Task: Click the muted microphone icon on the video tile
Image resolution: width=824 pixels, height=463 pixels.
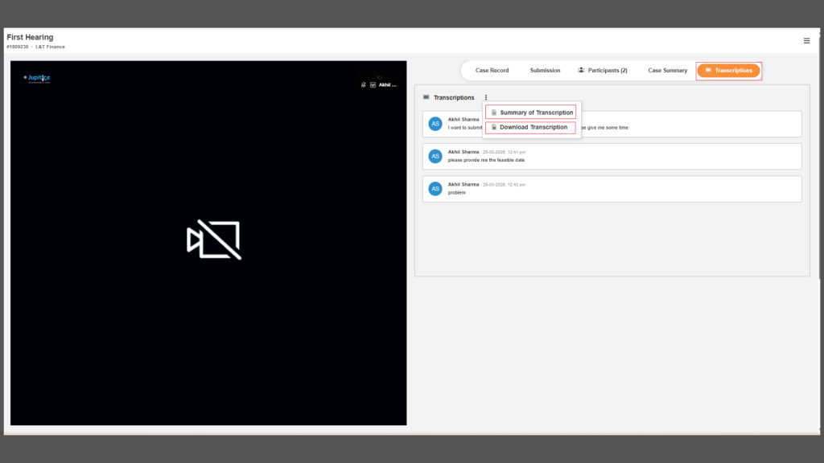Action: pyautogui.click(x=364, y=84)
